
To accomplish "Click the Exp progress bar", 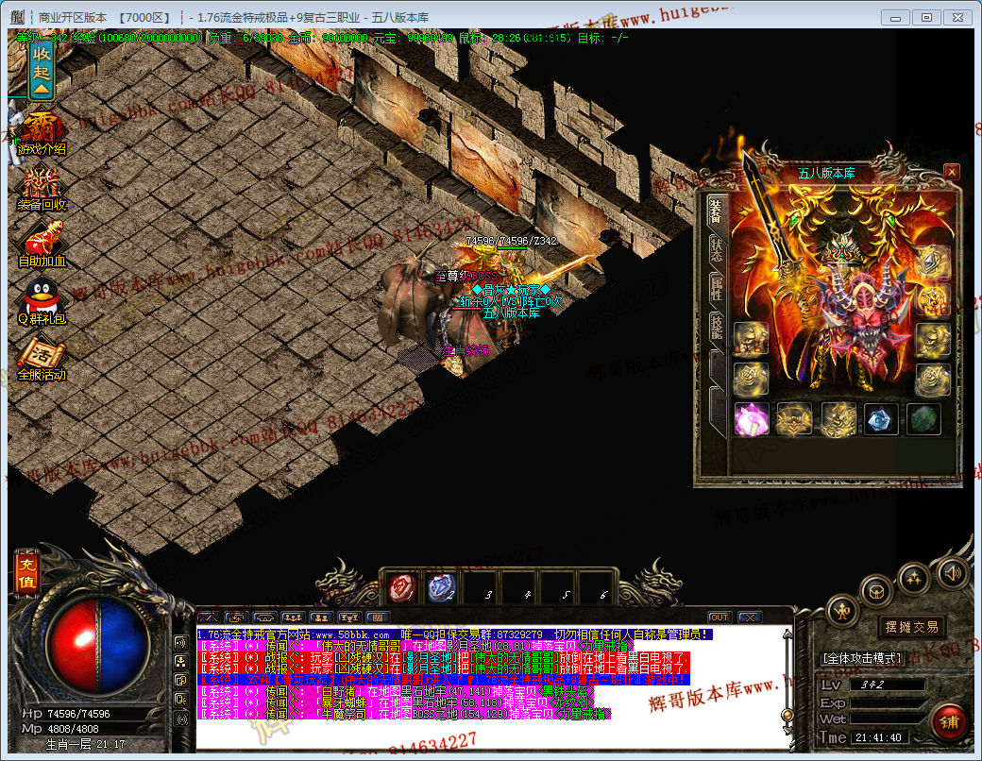I will [x=888, y=702].
